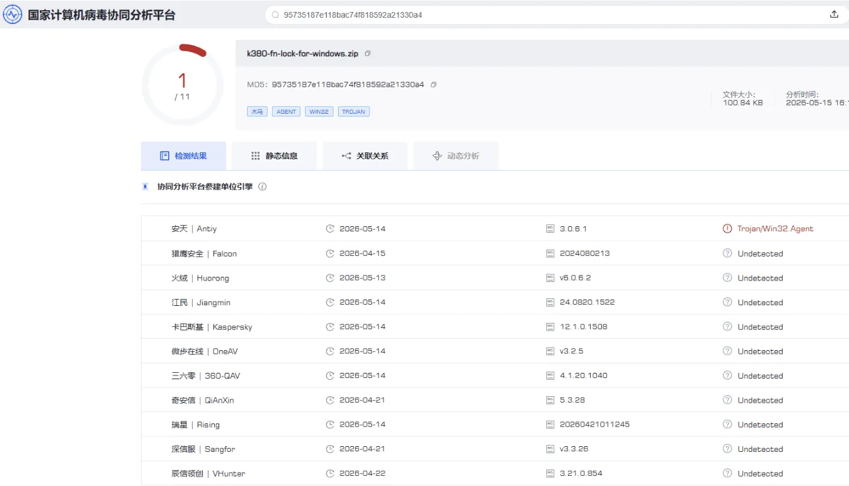Click the version v3.3.26 in Sangfor row

click(x=574, y=449)
